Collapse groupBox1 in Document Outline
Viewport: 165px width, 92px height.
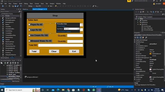(x=4, y=65)
